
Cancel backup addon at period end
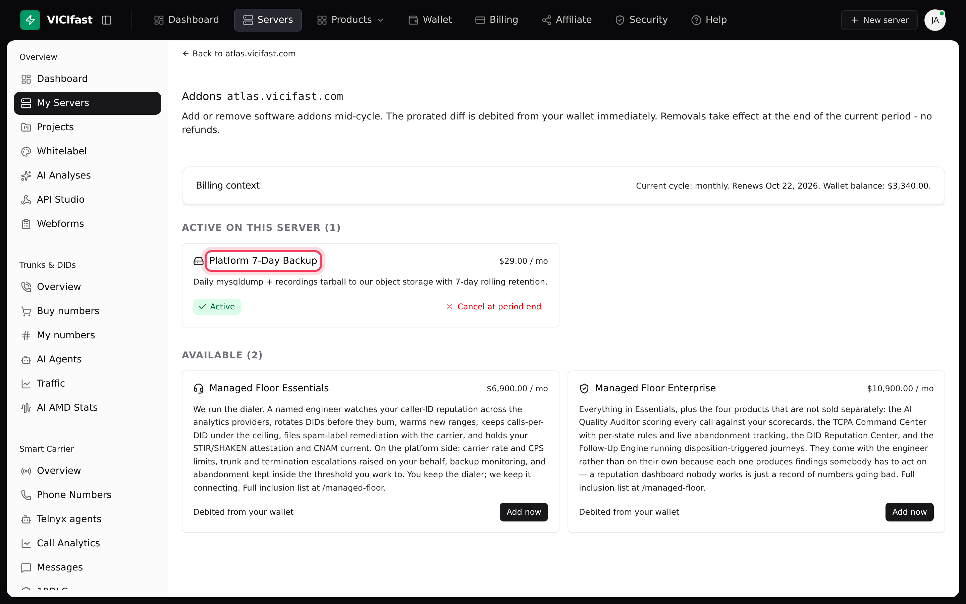pyautogui.click(x=493, y=307)
